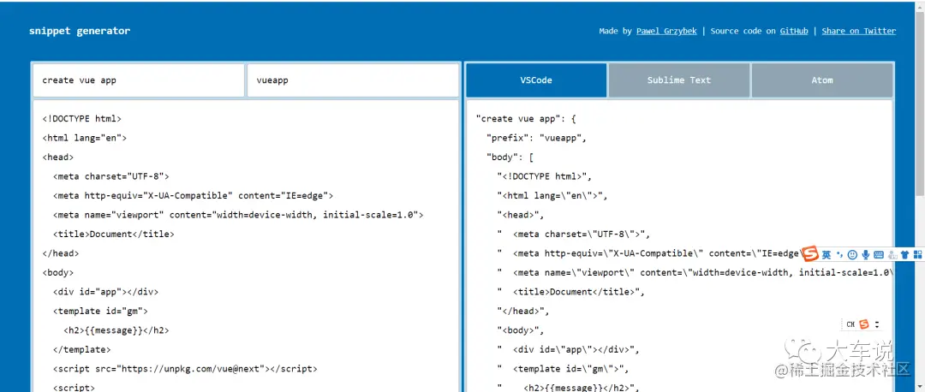Open the emoji smiley panel in Sogou toolbar
The width and height of the screenshot is (925, 392).
tap(852, 255)
